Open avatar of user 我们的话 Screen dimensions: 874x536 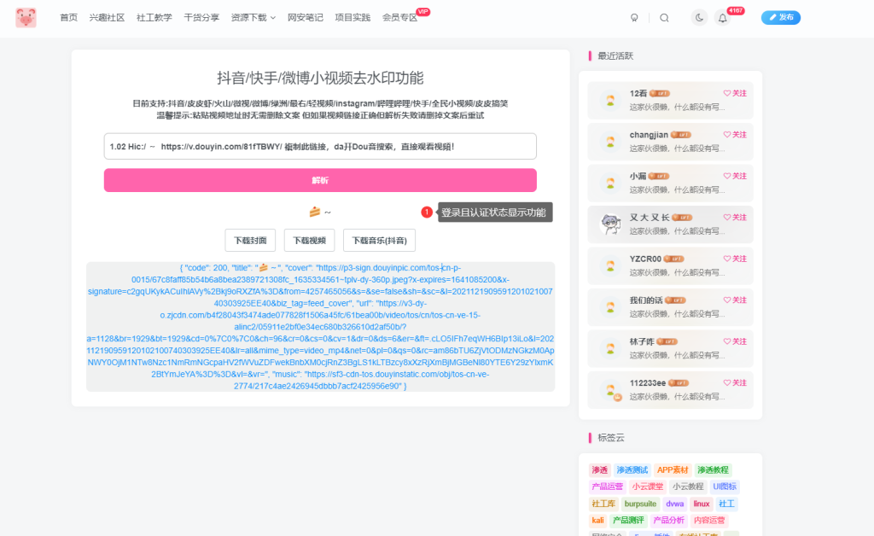click(x=610, y=307)
